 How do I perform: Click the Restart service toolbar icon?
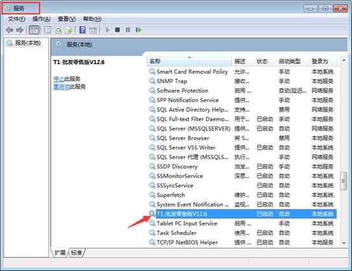(x=139, y=30)
